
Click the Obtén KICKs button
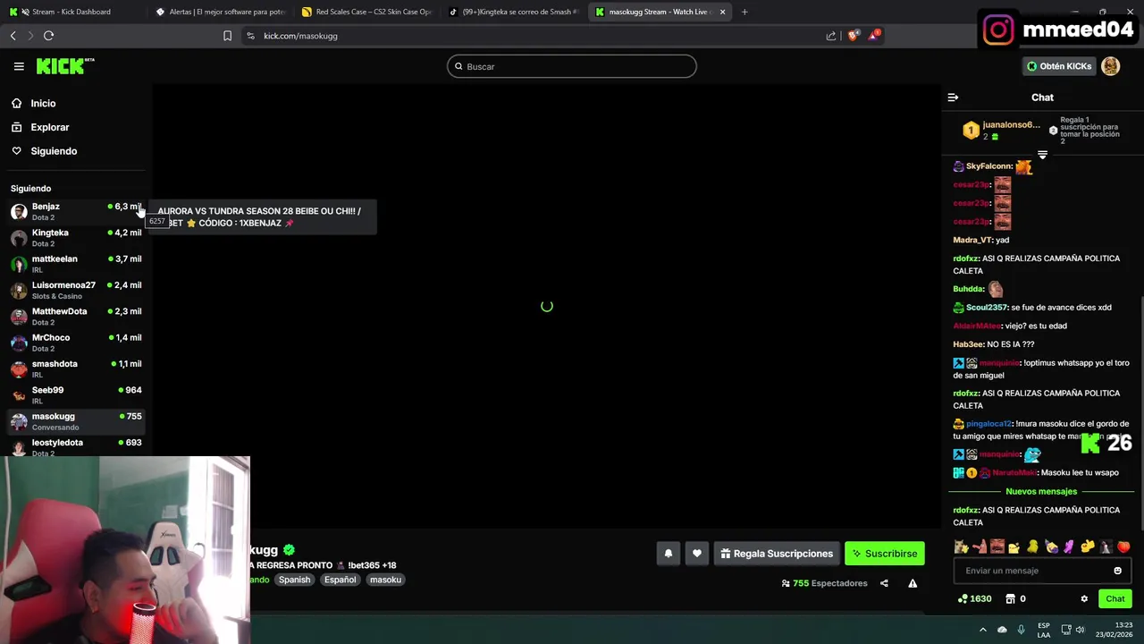[1059, 66]
